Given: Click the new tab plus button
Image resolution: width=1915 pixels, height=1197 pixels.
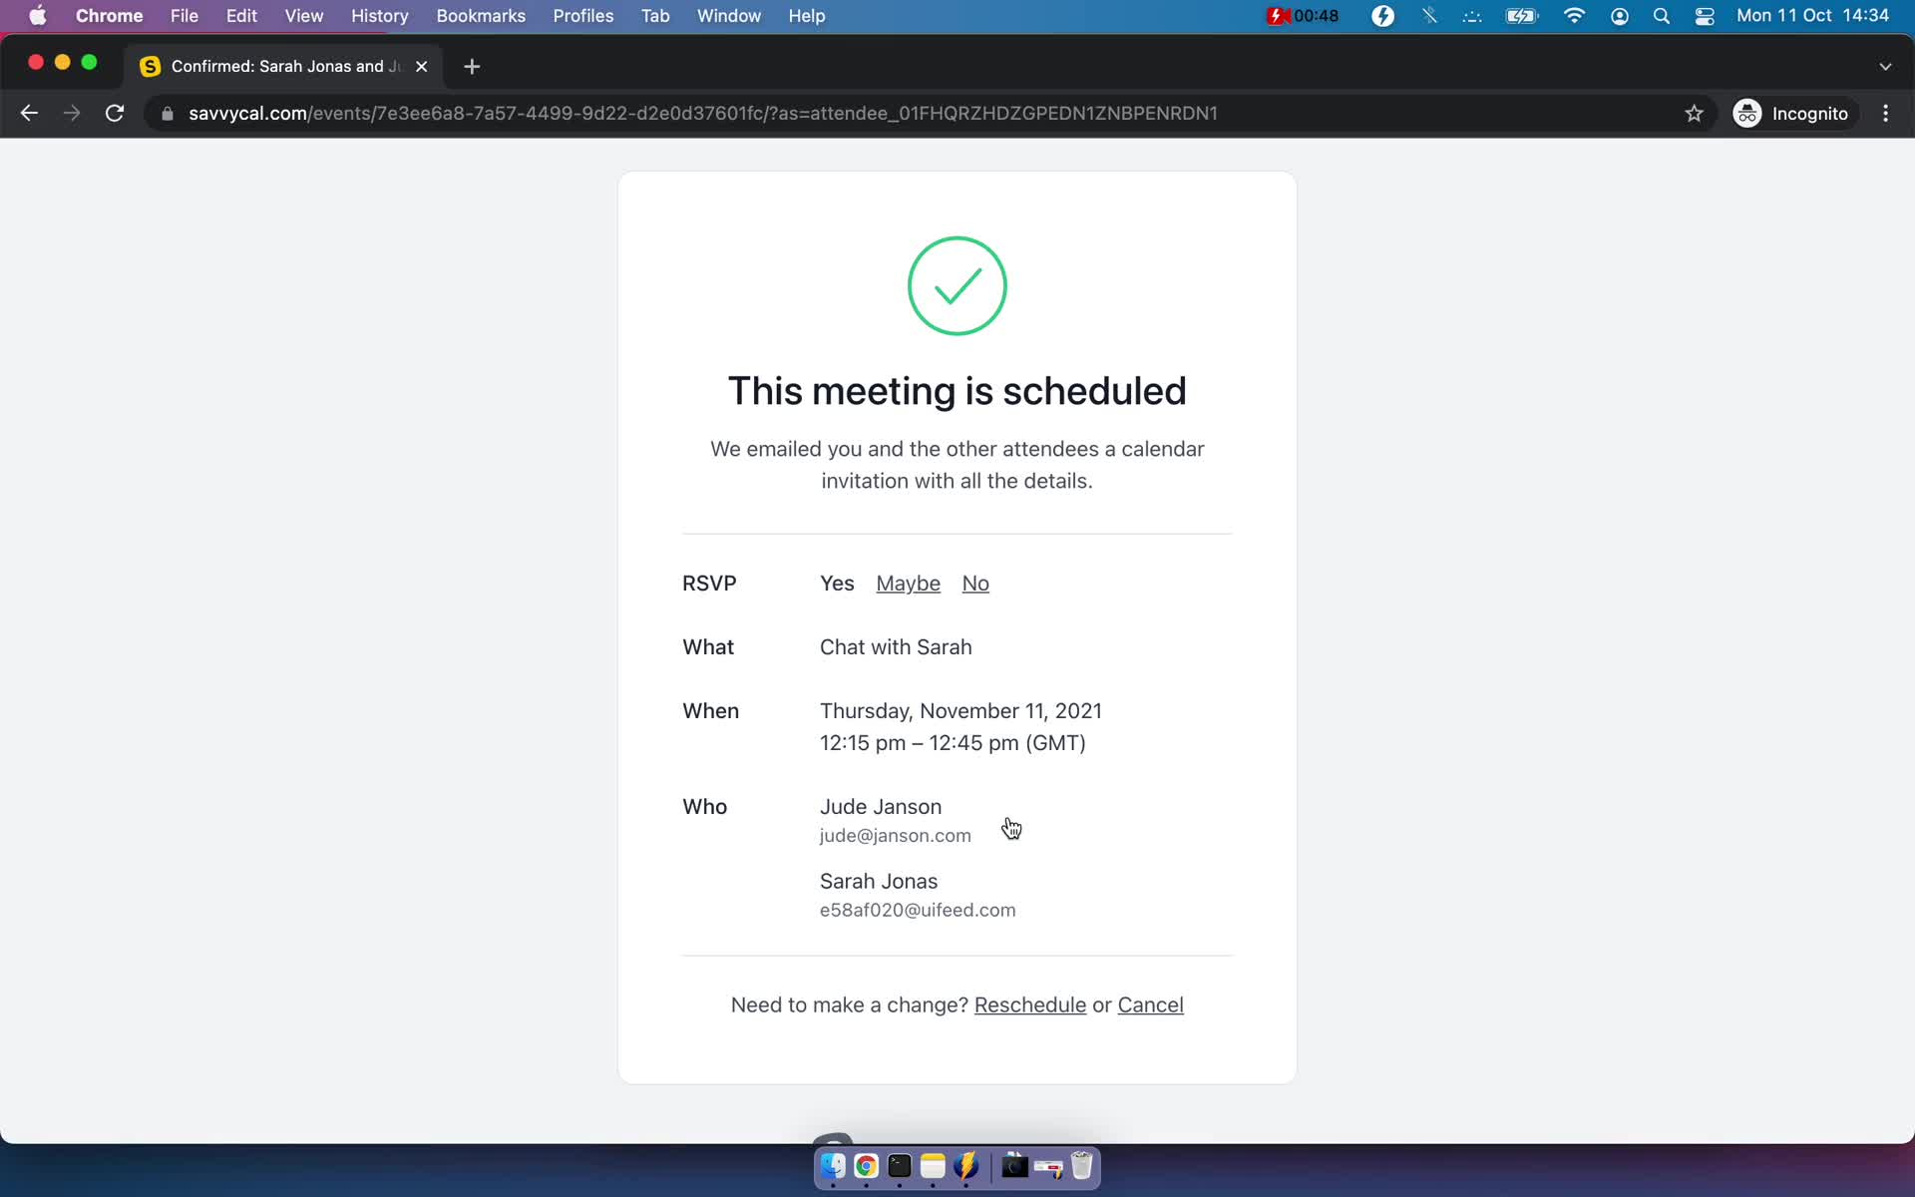Looking at the screenshot, I should click(x=473, y=66).
